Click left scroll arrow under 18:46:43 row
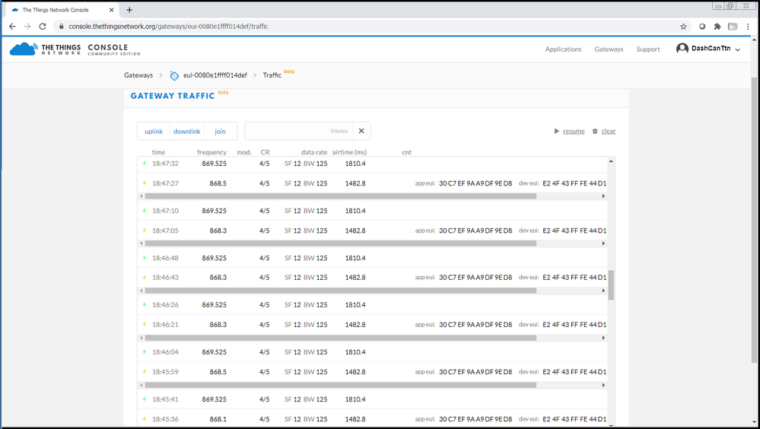This screenshot has height=429, width=760. 141,291
